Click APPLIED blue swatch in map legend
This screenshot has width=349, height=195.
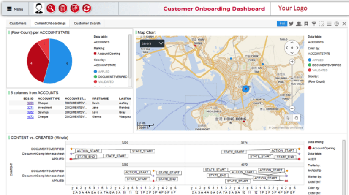pyautogui.click(x=309, y=60)
